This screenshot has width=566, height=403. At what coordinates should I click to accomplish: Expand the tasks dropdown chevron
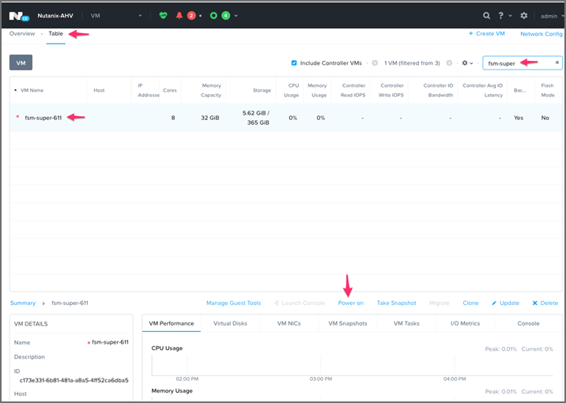(236, 16)
